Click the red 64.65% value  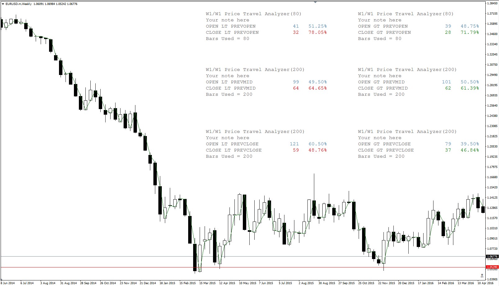click(318, 88)
